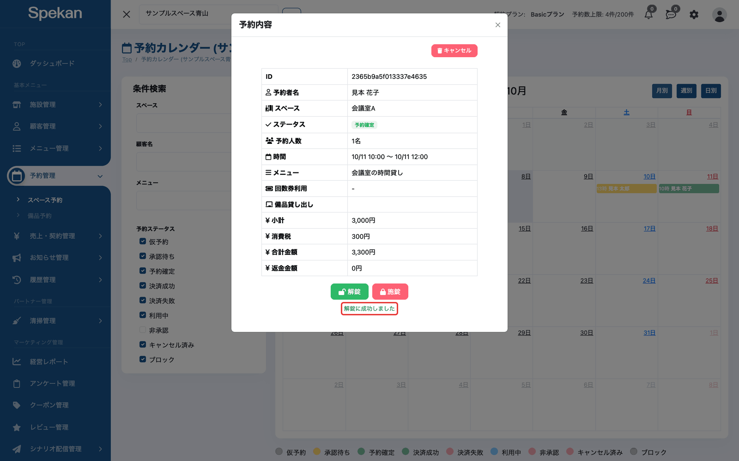Expand the 顧客管理 chevron

pos(100,126)
